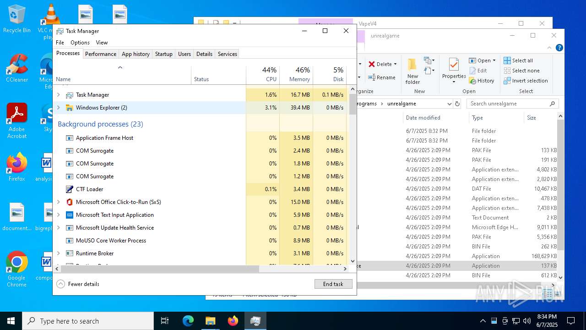Open the Recycle Bin desktop icon
This screenshot has width=586, height=330.
(x=16, y=19)
